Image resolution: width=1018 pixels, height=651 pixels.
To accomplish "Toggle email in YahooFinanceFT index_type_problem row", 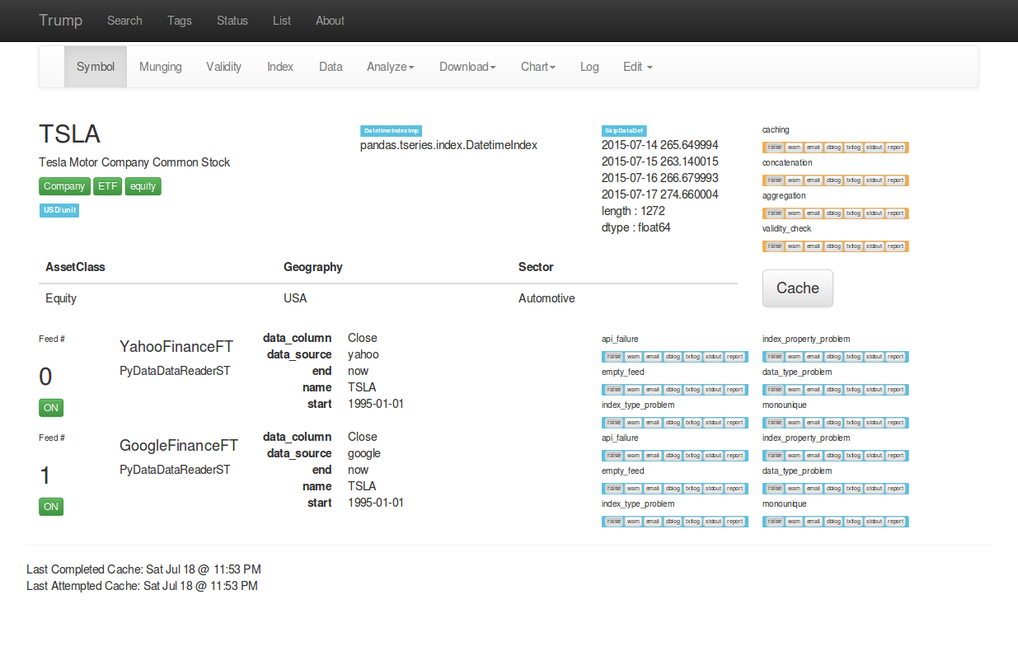I will [x=652, y=423].
